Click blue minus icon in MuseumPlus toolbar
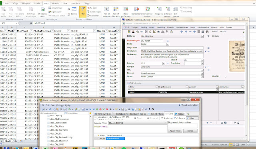 pyautogui.click(x=190, y=32)
